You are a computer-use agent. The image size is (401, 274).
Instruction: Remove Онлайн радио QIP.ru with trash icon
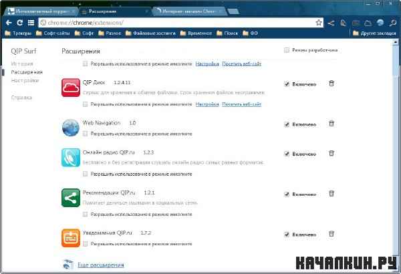[x=331, y=153]
